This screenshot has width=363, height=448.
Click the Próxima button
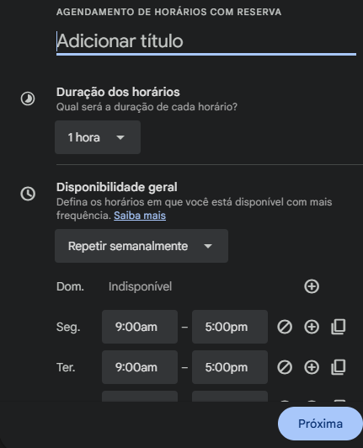point(320,424)
